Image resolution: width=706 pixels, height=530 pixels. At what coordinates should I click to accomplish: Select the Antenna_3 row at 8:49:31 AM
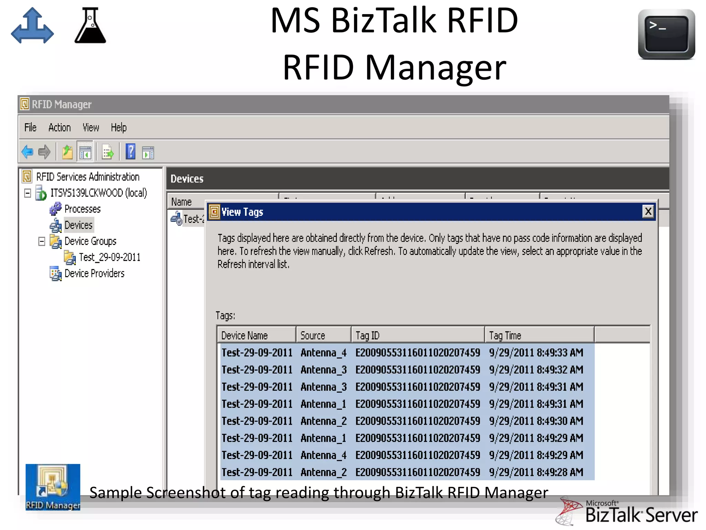(x=407, y=386)
